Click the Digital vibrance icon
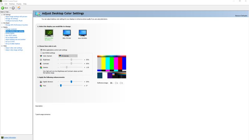 point(41,82)
